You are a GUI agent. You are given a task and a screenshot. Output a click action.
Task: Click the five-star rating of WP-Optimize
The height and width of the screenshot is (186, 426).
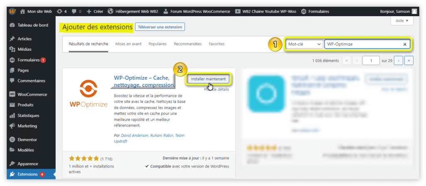point(84,158)
